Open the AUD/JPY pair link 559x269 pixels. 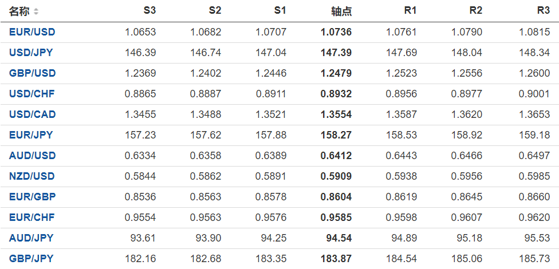31,238
